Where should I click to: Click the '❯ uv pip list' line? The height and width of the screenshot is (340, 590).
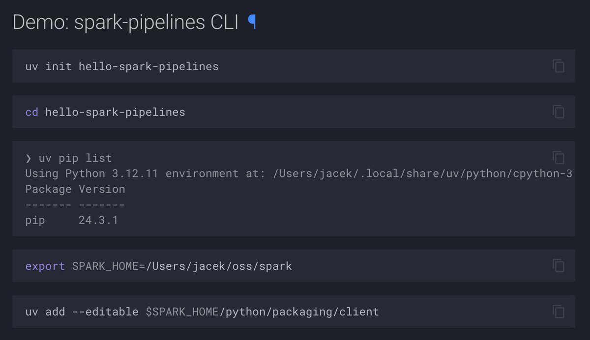point(68,158)
